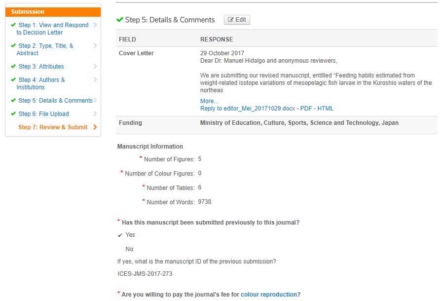The image size is (444, 301).
Task: Select Step 5: Details & Comments in sidebar
Action: click(55, 101)
